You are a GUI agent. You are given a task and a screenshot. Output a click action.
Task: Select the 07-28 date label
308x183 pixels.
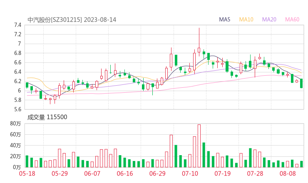pos(255,173)
